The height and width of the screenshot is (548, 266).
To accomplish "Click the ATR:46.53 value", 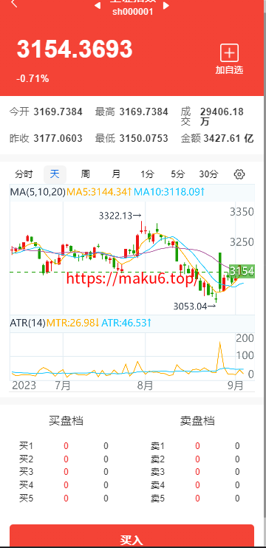I will [x=126, y=323].
